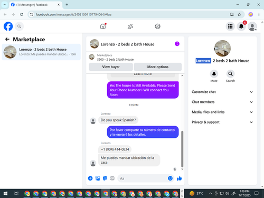Open Task View on the taskbar

click(x=16, y=194)
